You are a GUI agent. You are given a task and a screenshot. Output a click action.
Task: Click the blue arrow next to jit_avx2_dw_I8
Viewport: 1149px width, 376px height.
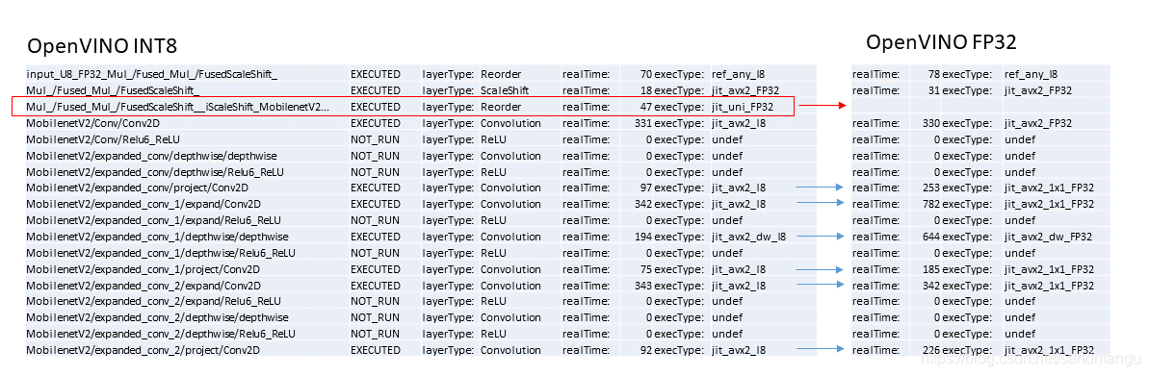(822, 237)
